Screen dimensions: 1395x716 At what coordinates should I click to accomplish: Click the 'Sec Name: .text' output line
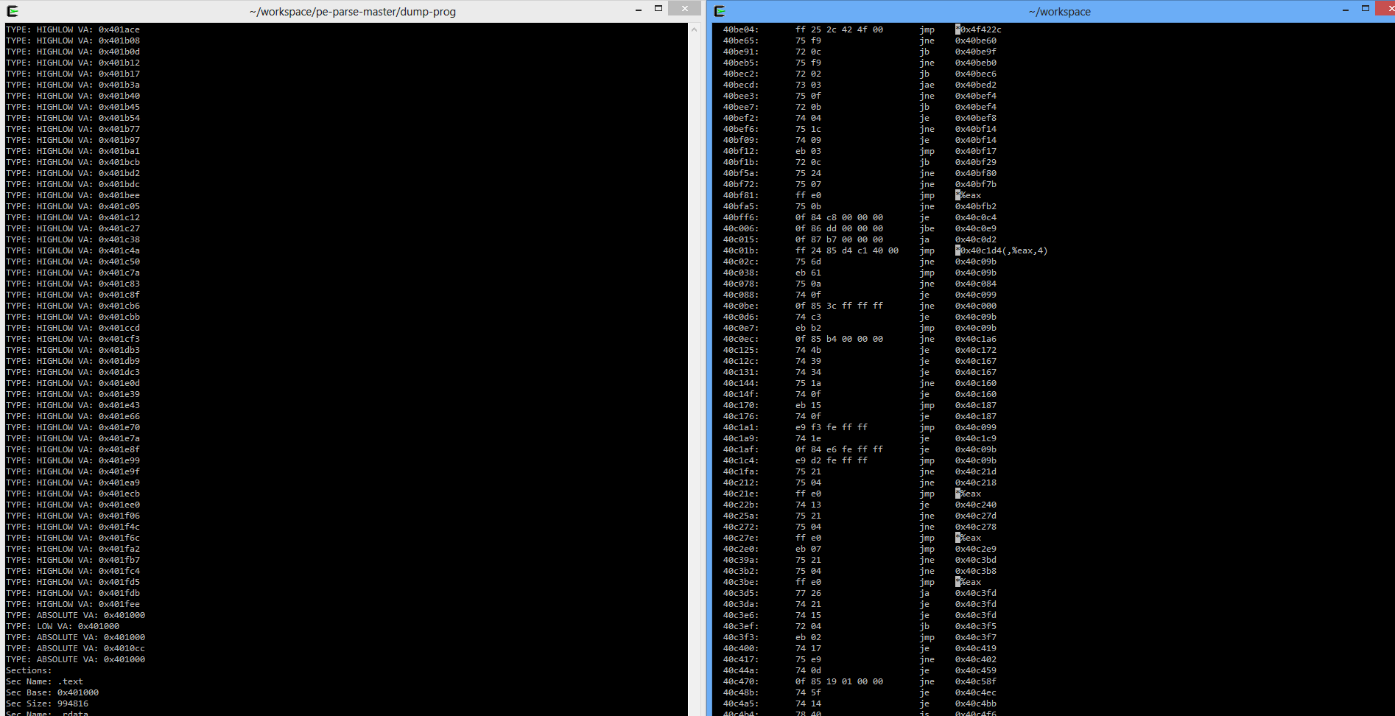[x=44, y=681]
